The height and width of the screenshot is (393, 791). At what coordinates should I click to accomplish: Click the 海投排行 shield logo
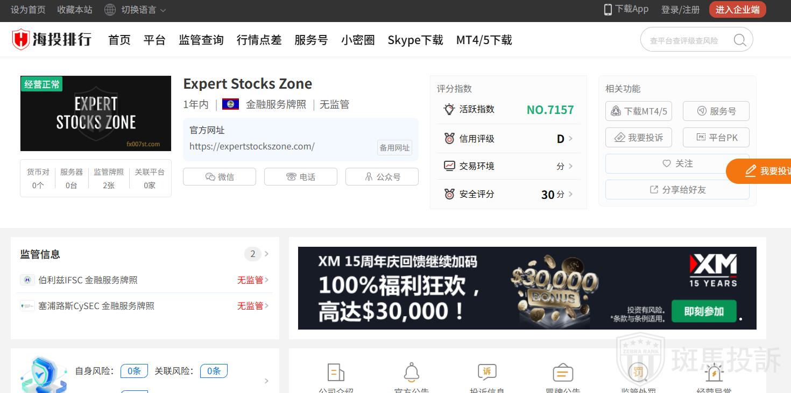20,40
